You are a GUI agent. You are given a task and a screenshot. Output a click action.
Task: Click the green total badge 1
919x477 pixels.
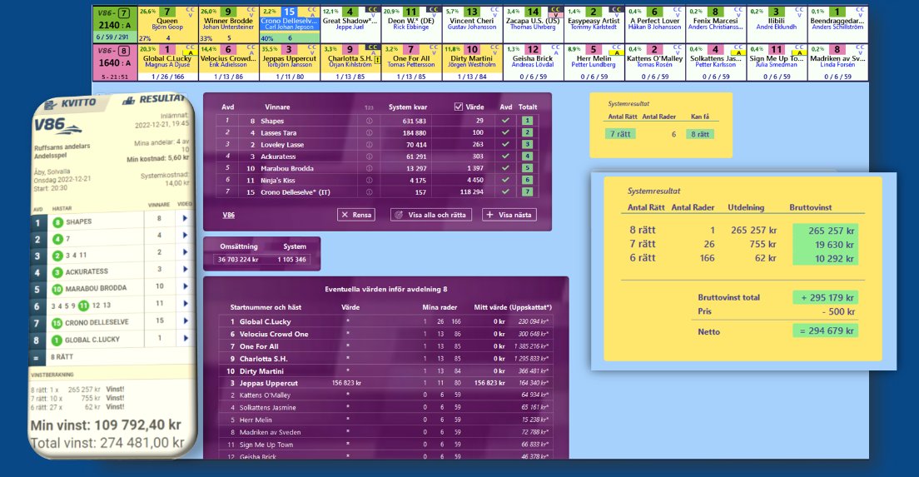click(x=528, y=121)
